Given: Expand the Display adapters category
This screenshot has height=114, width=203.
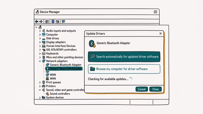Looking at the screenshot, I should click(40, 42).
